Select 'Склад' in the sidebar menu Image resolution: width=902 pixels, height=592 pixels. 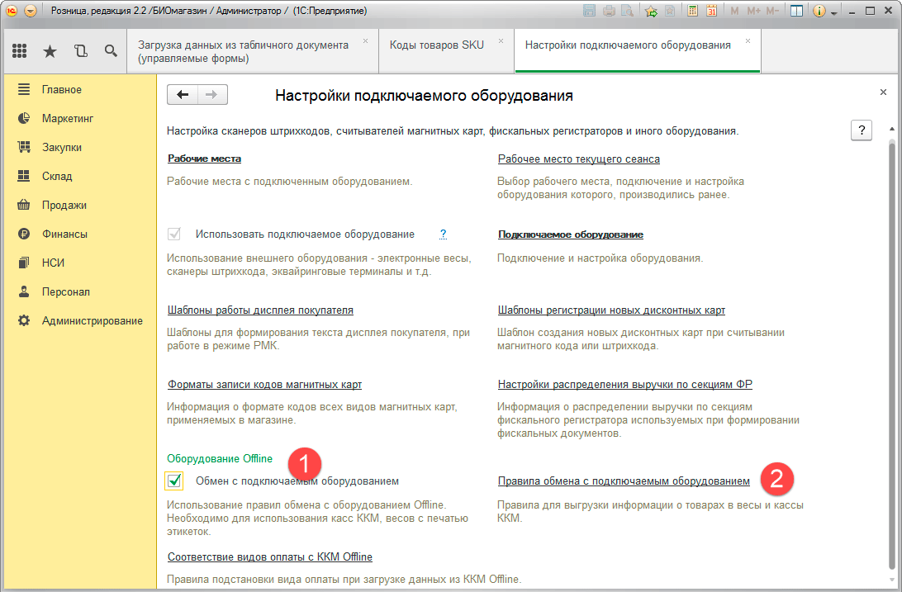click(57, 176)
